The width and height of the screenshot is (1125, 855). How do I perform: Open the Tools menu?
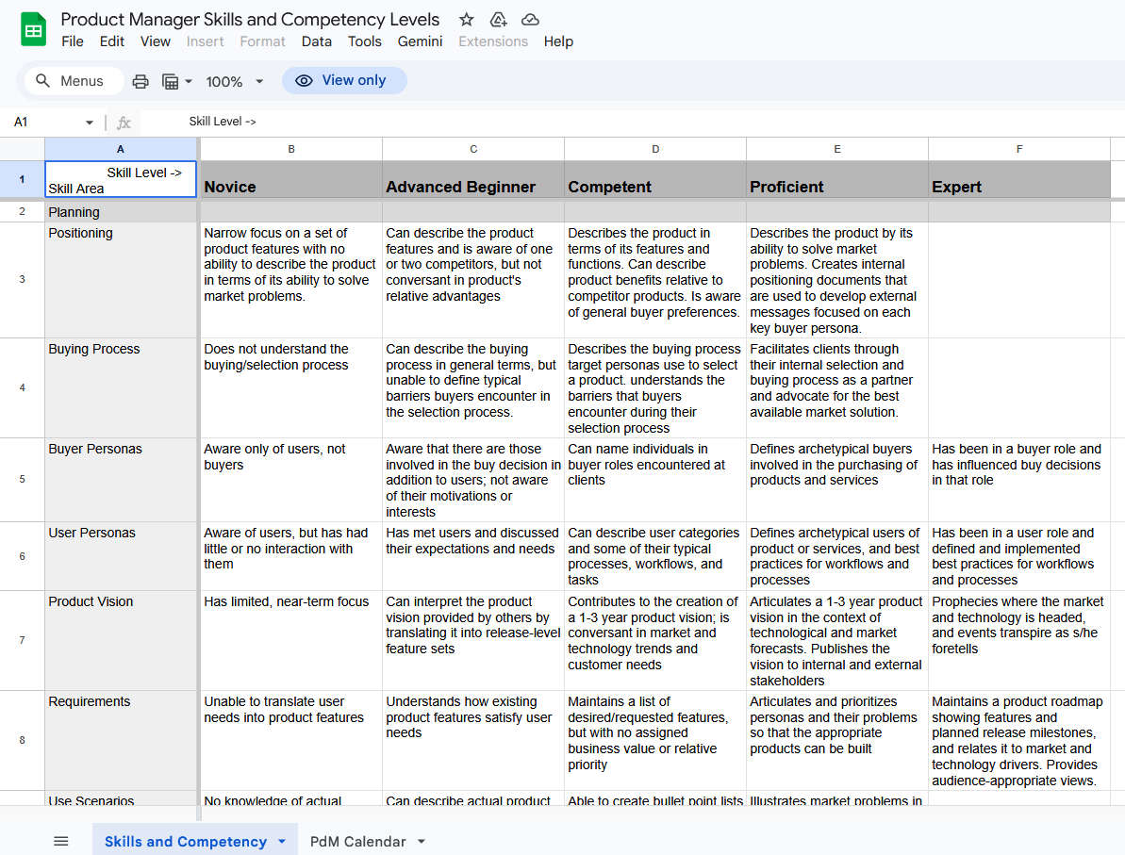[365, 41]
